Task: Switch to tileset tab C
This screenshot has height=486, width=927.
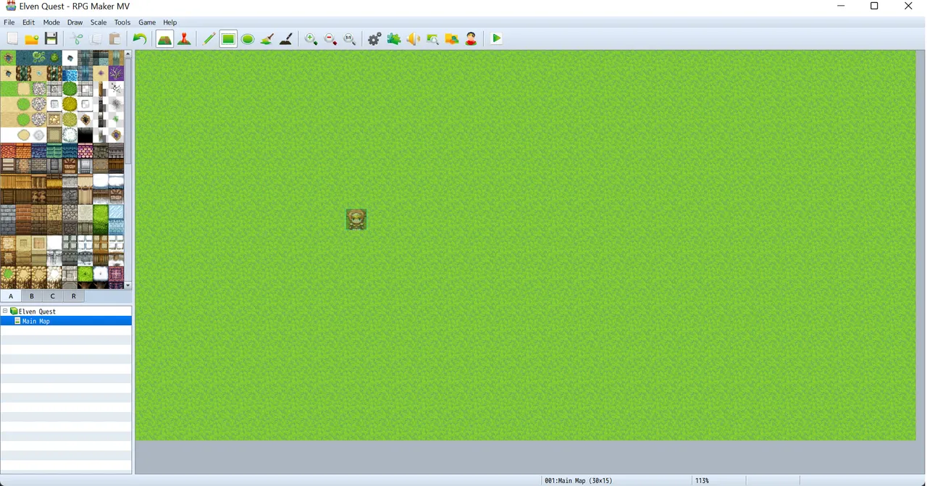Action: point(53,296)
